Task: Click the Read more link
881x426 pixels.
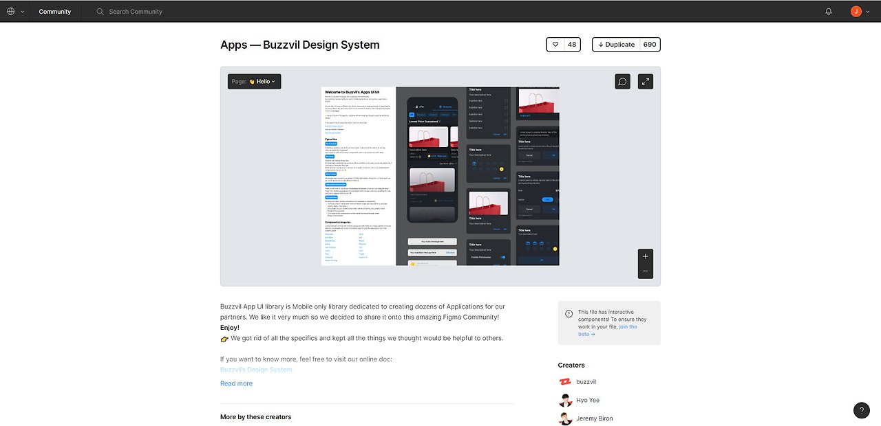Action: 236,383
